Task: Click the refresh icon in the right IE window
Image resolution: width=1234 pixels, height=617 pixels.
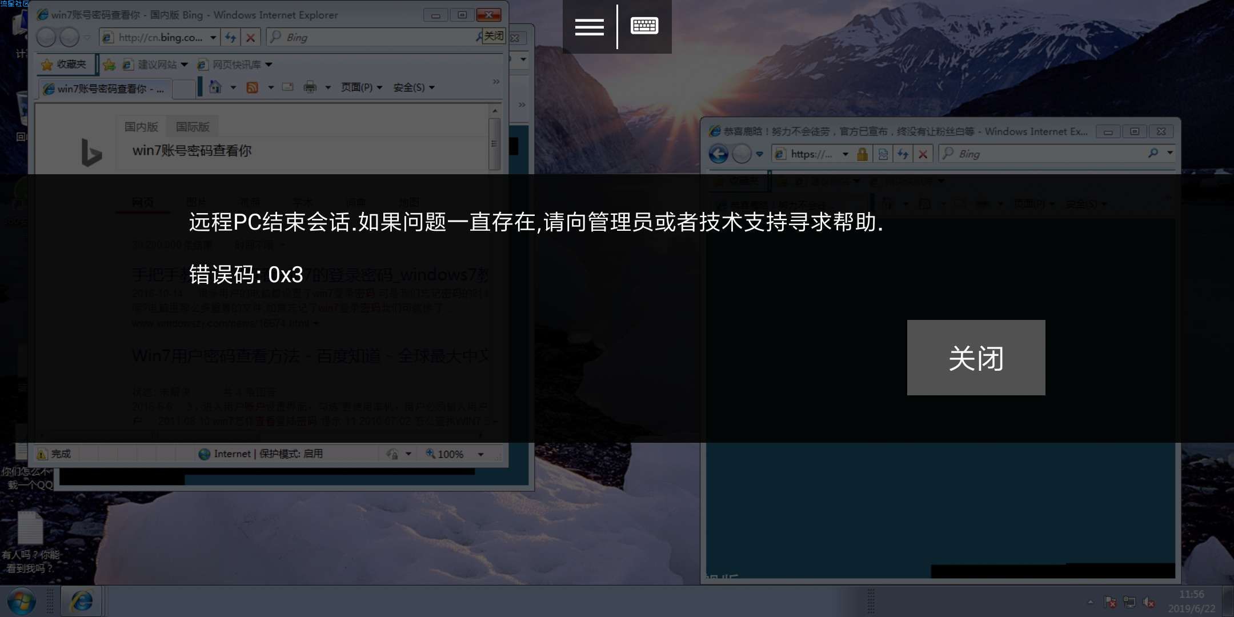Action: (903, 154)
